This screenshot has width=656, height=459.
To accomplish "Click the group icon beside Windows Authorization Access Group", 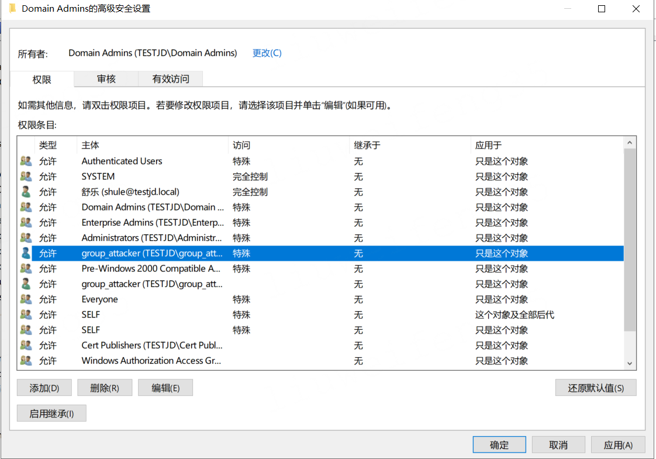I will pos(26,361).
